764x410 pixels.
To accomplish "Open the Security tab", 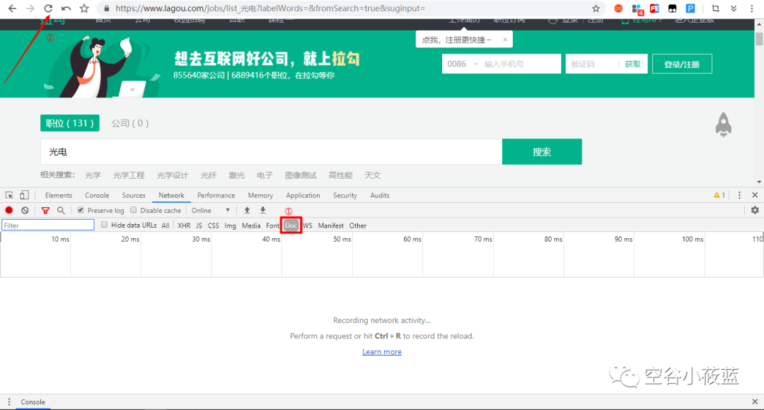I will point(345,195).
